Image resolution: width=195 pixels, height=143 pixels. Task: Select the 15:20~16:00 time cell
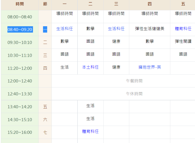tap(20, 132)
